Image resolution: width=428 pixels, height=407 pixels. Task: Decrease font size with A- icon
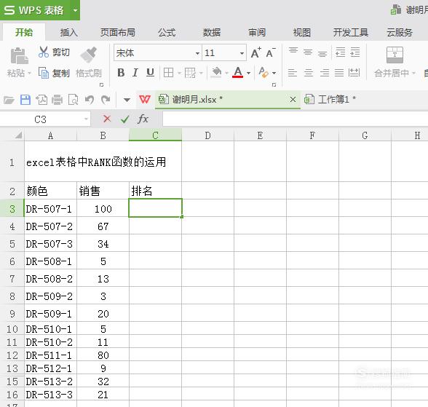pos(271,52)
